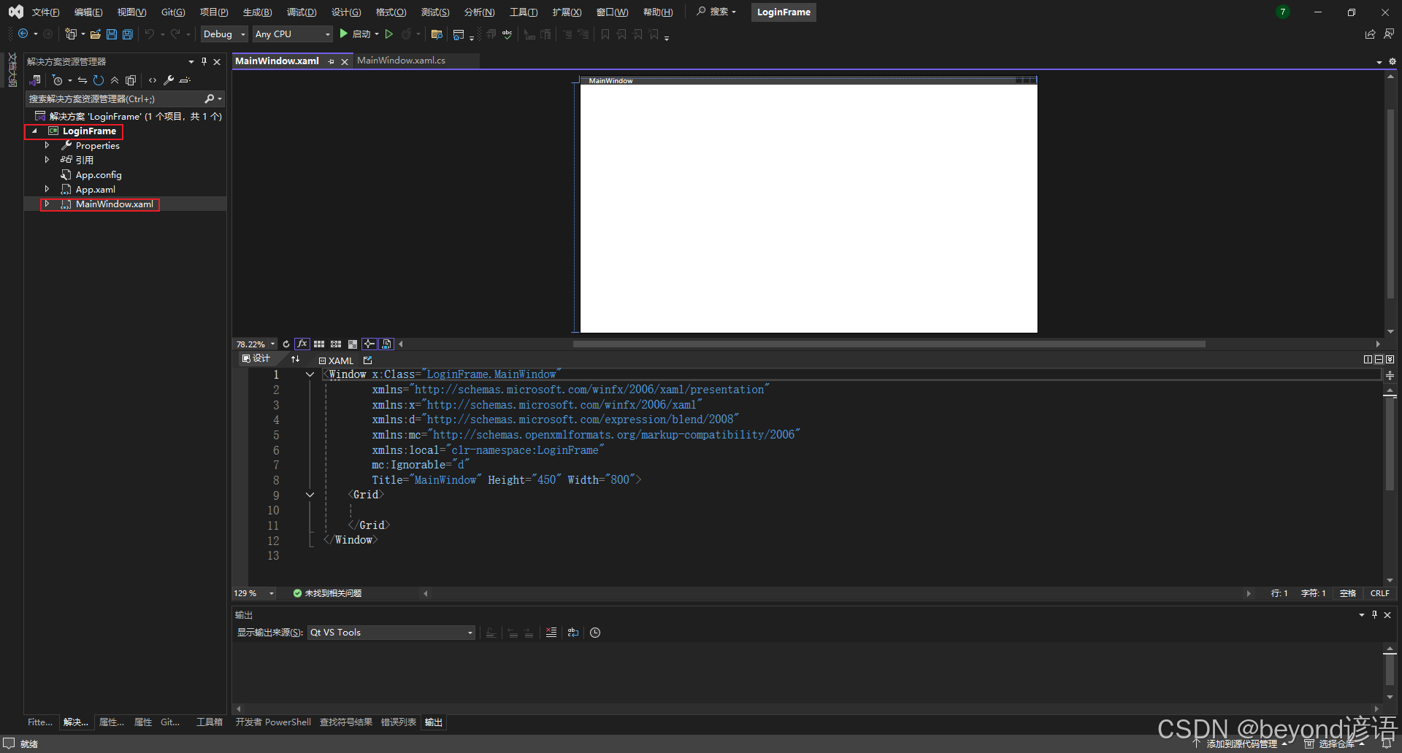Collapse the Grid element in XAML
This screenshot has height=753, width=1402.
pos(310,495)
